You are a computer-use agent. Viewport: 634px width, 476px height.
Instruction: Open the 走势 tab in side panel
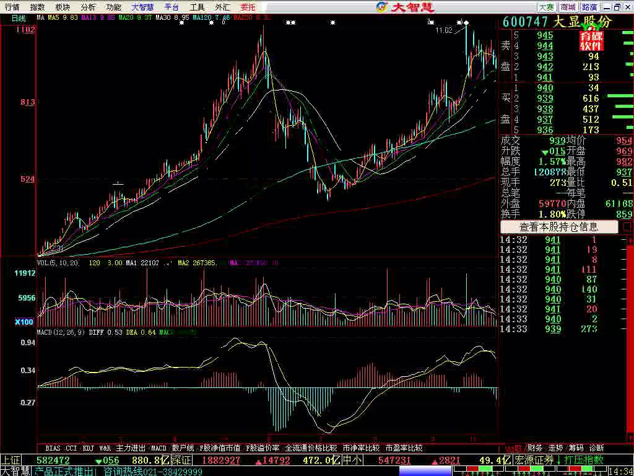pos(555,447)
